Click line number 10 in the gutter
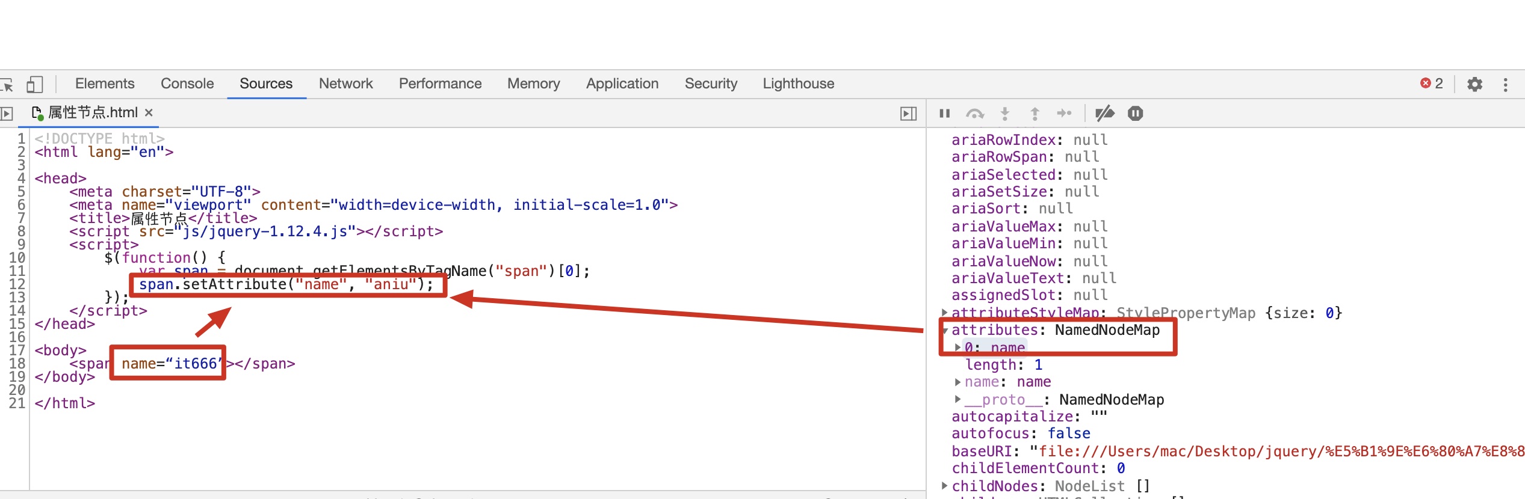Viewport: 1525px width, 499px height. pyautogui.click(x=17, y=258)
